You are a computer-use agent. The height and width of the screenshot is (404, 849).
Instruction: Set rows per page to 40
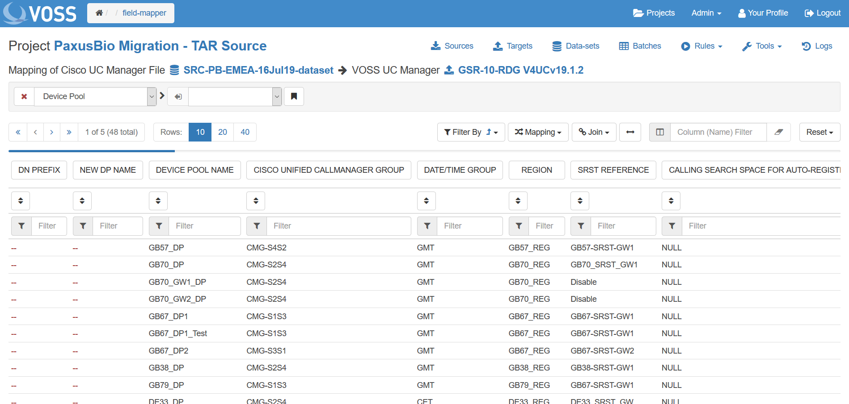click(x=245, y=132)
